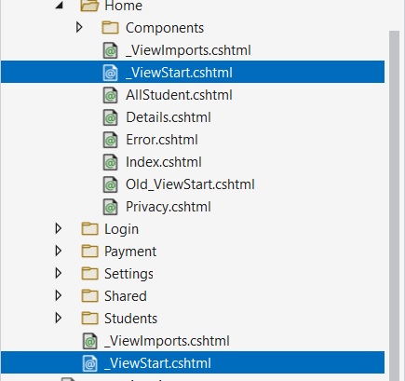
Task: Select root-level _ViewImports.cshtml file
Action: [x=167, y=341]
